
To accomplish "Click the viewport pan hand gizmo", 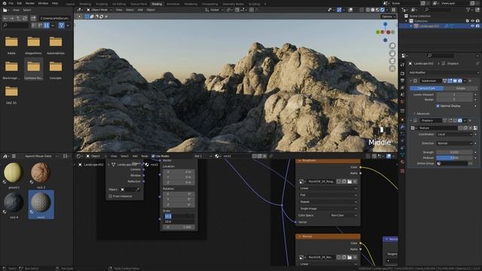I will (392, 53).
